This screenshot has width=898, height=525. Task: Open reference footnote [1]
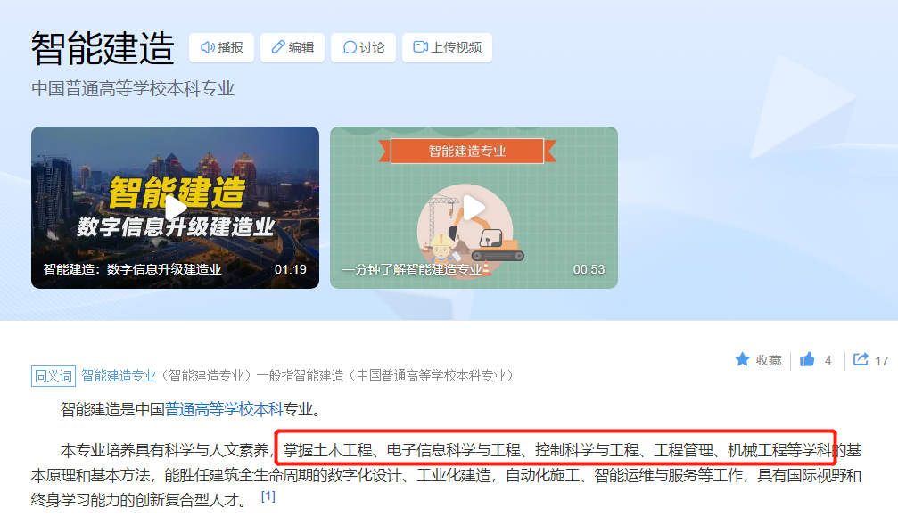(268, 496)
